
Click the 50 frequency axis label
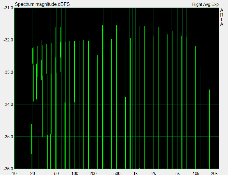point(56,173)
